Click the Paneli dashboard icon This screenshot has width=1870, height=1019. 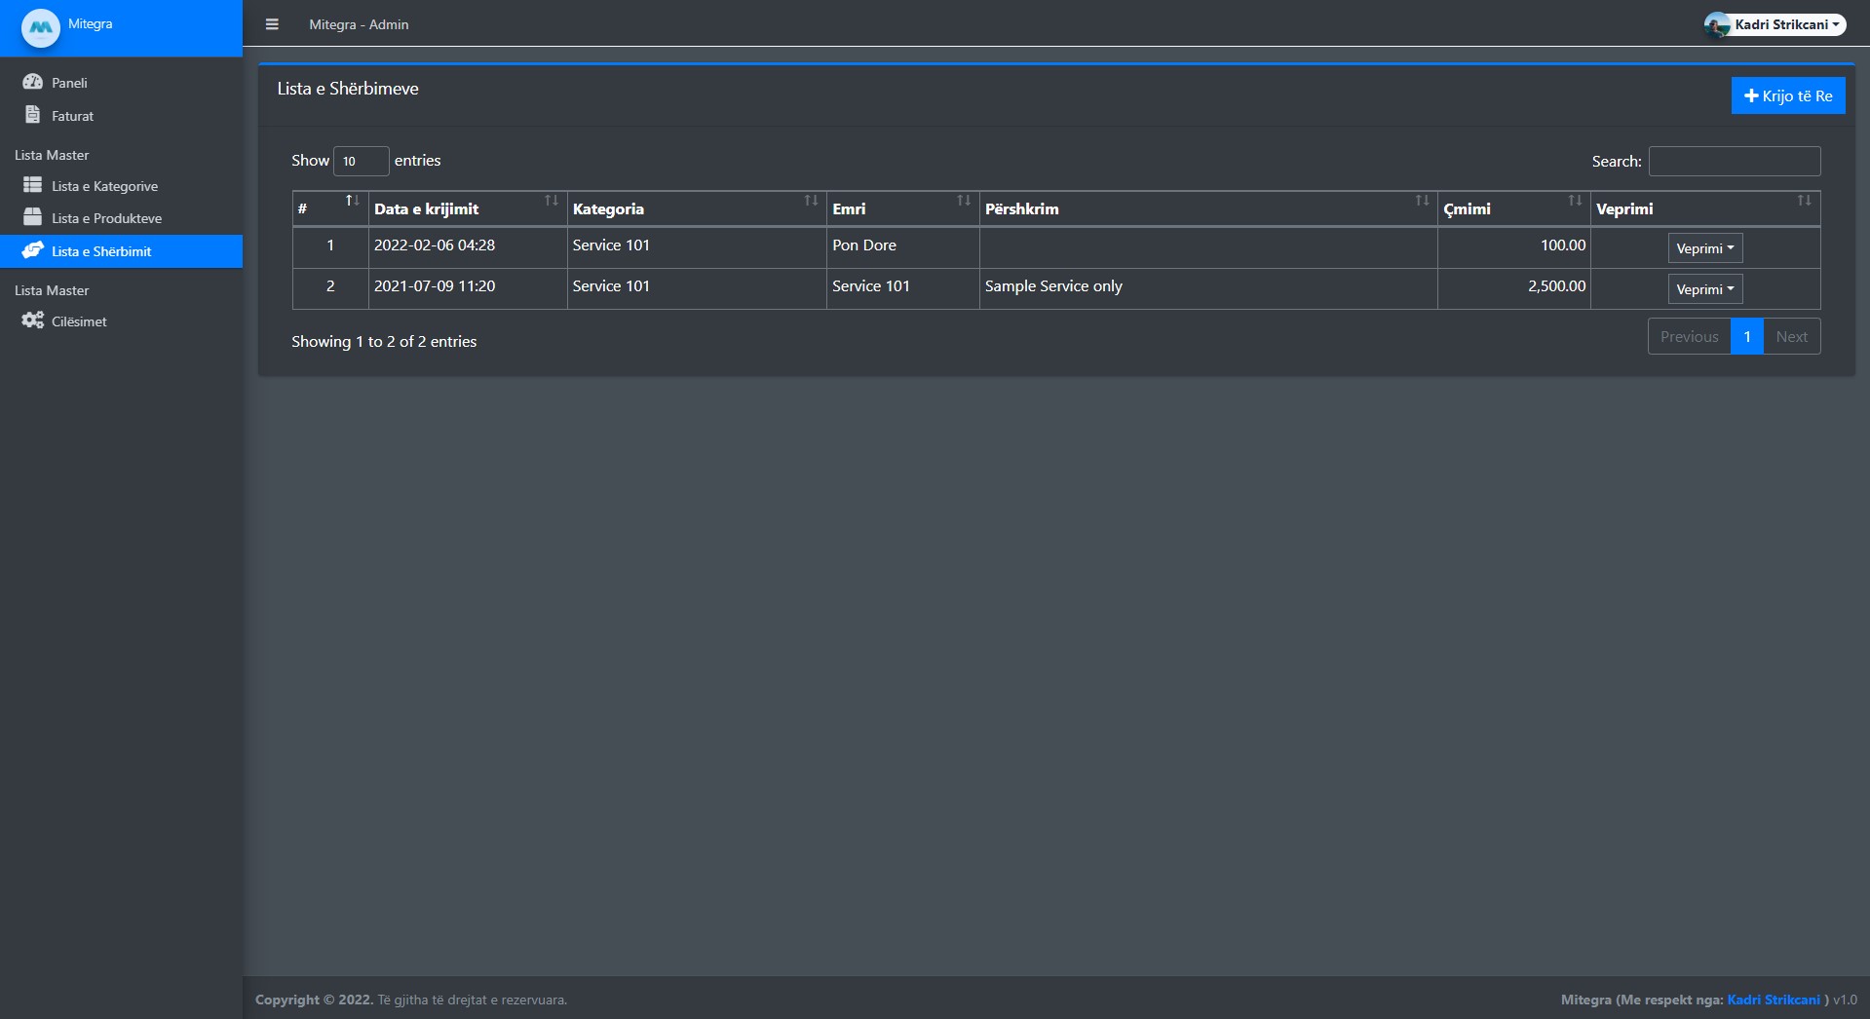32,83
